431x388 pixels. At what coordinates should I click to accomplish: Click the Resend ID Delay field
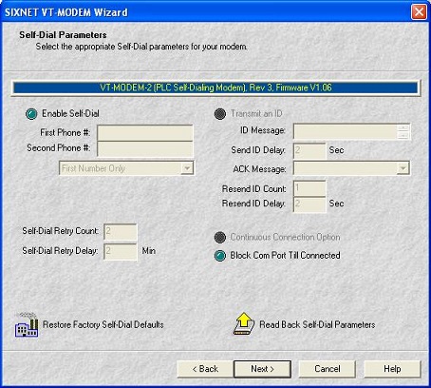coord(309,204)
